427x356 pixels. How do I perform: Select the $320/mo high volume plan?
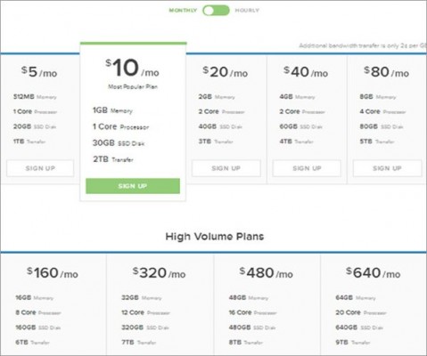[160, 273]
